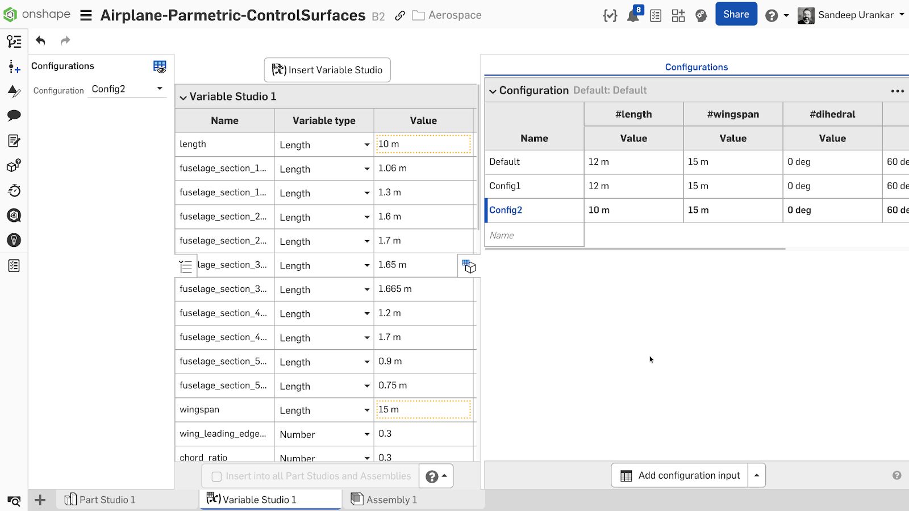The image size is (909, 511).
Task: Toggle the configured features view beside Configurations
Action: pos(160,66)
